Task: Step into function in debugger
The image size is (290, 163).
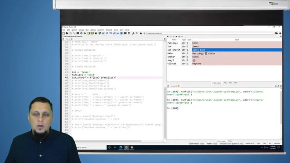Action: tap(111, 33)
